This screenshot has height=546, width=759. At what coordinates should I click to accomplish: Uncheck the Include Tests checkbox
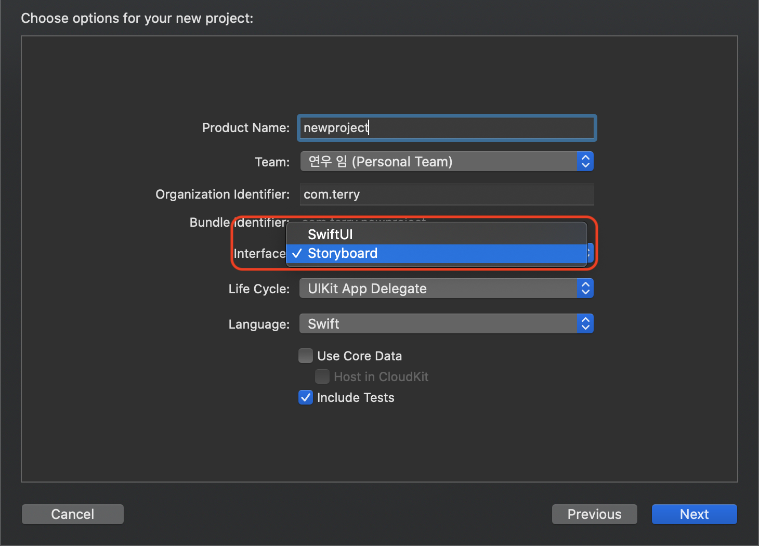point(306,397)
